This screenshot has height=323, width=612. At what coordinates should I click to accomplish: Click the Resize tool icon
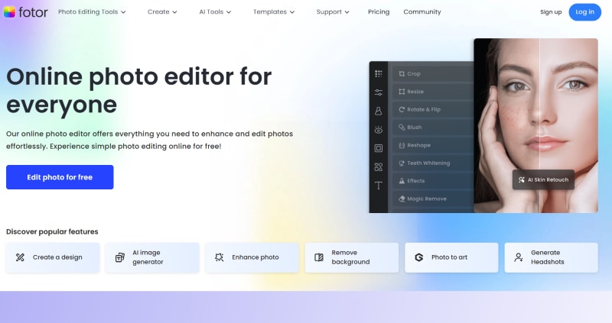click(402, 92)
